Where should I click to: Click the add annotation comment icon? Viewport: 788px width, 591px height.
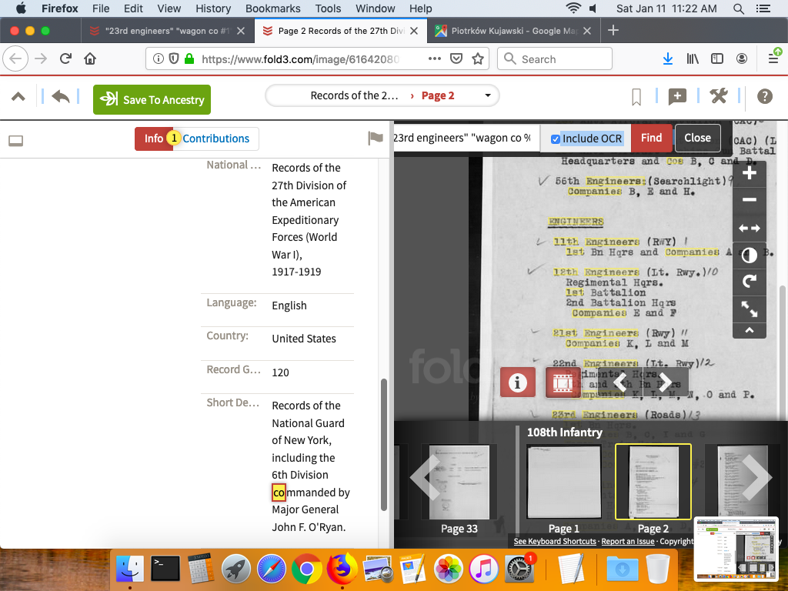[x=677, y=97]
